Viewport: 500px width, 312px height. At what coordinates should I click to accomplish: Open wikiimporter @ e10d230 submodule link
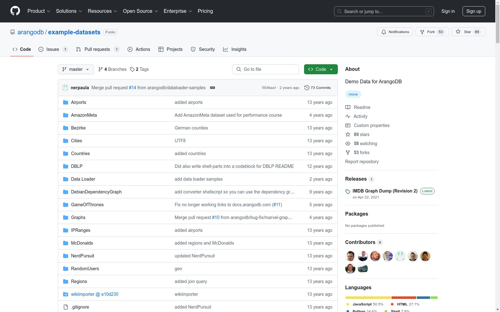[95, 294]
